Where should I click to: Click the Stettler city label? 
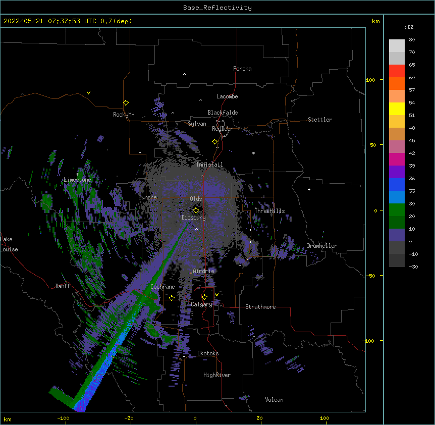(x=320, y=120)
